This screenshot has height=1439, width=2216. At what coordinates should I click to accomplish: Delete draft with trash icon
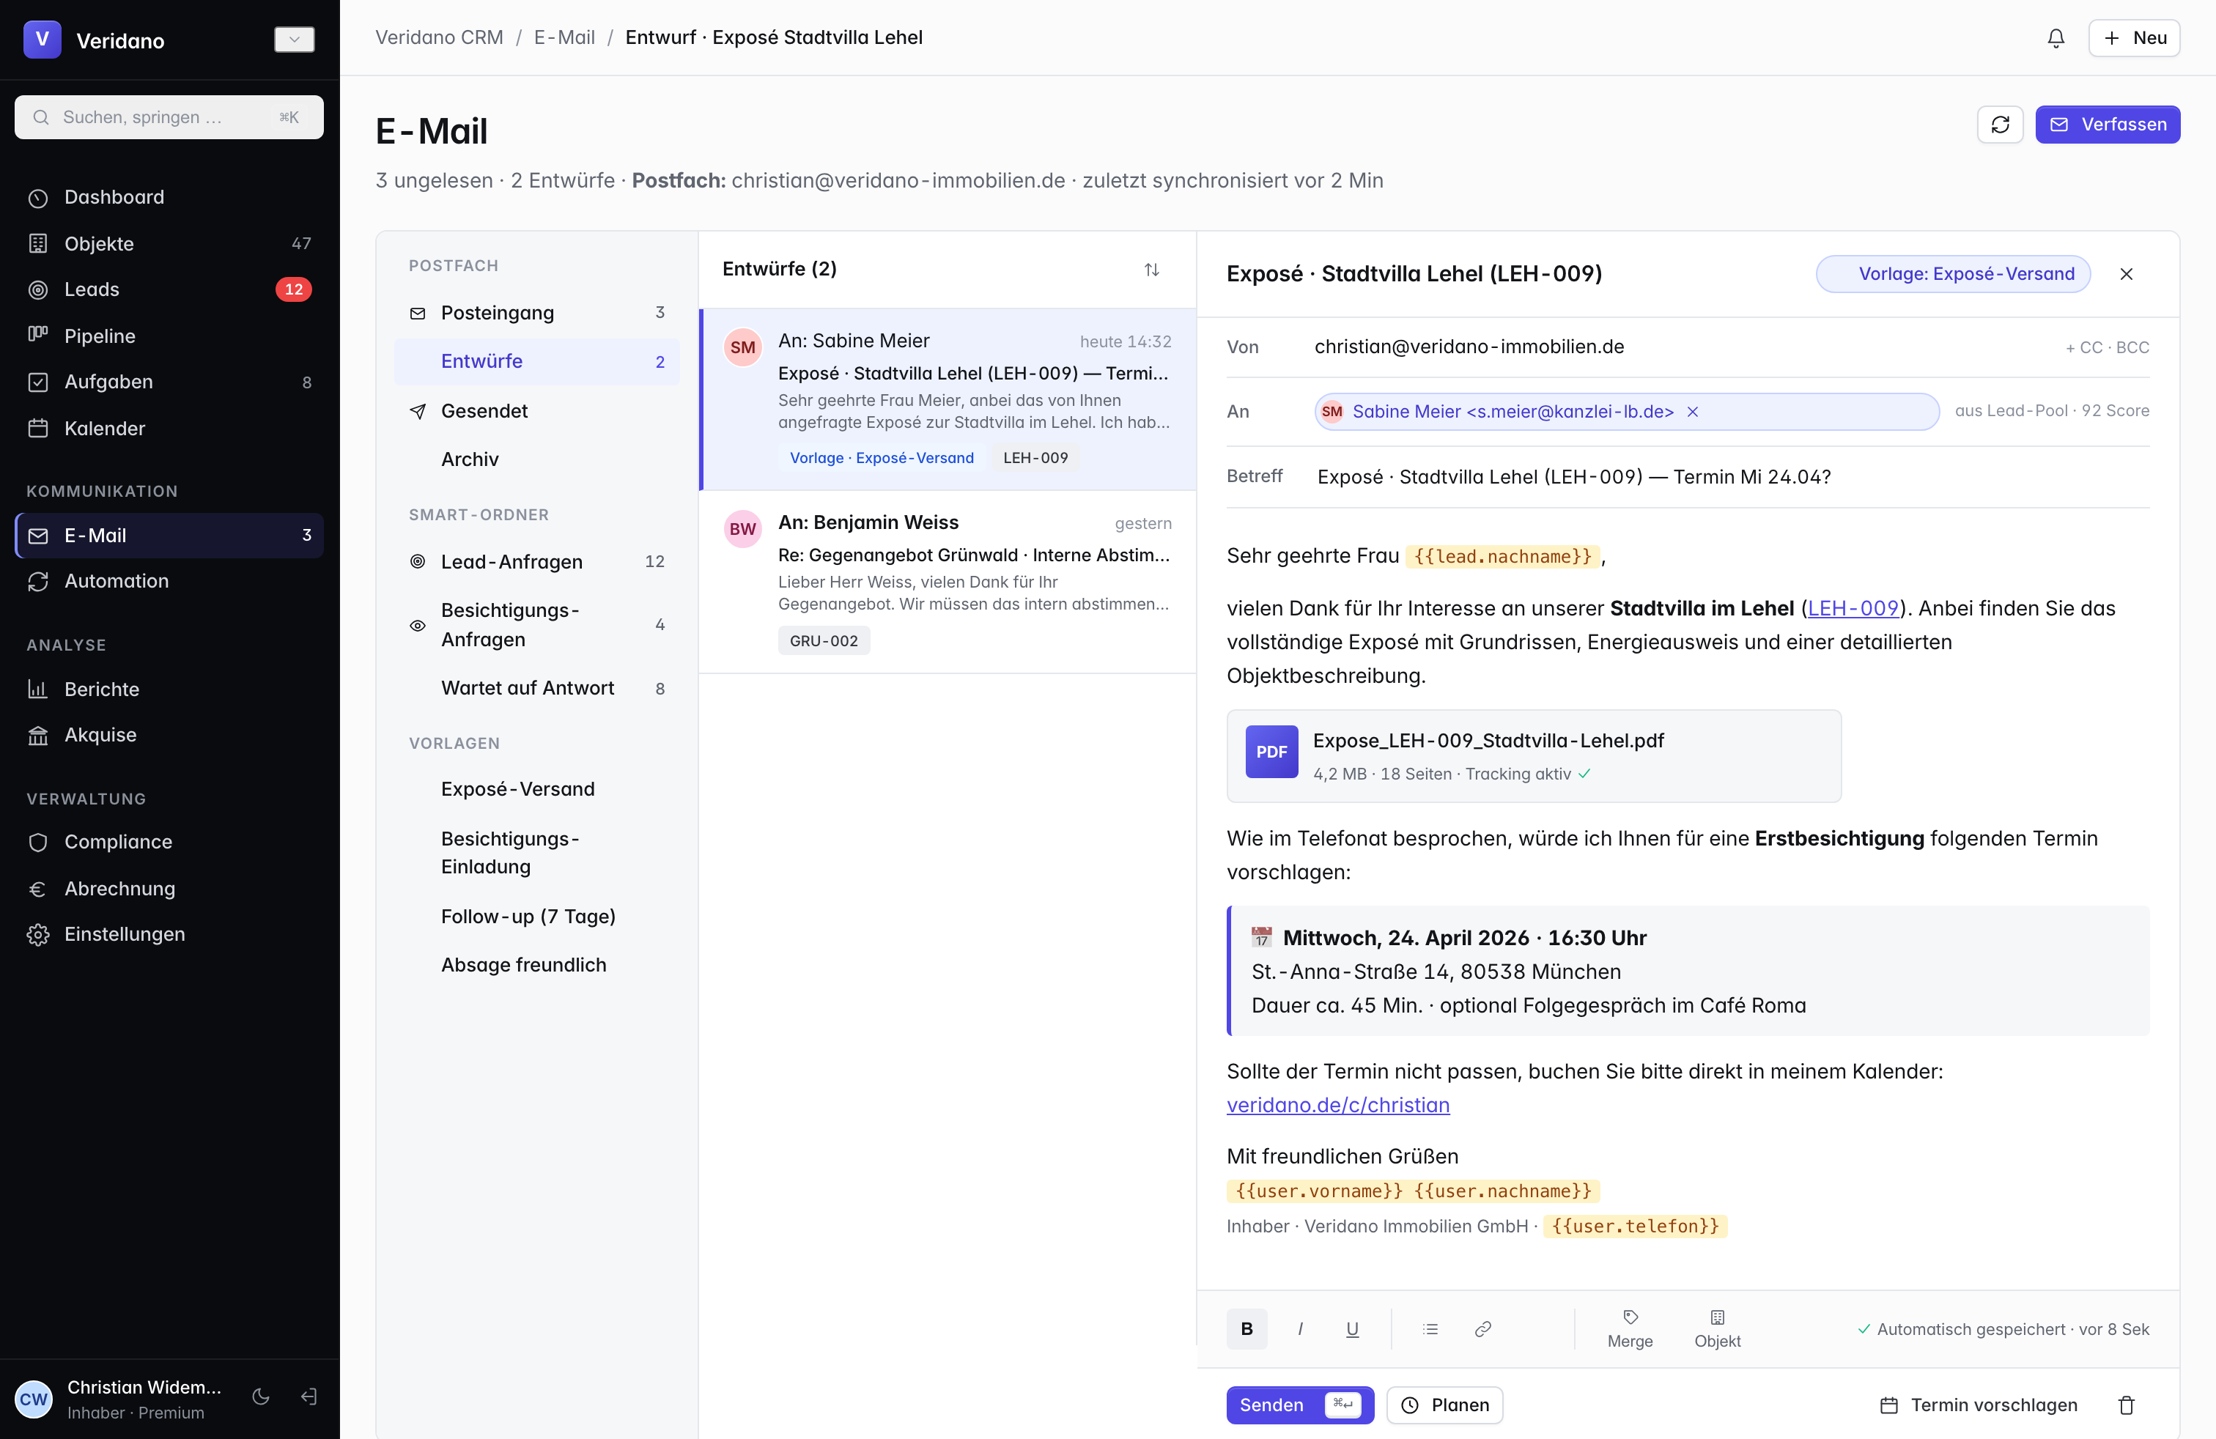pyautogui.click(x=2127, y=1405)
